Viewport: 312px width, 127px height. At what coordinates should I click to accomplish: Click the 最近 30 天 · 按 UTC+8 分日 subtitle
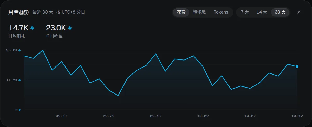(x=59, y=12)
